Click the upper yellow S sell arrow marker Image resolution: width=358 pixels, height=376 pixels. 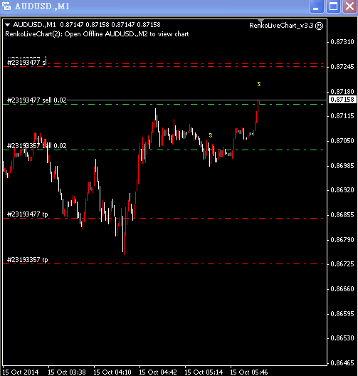click(x=259, y=84)
